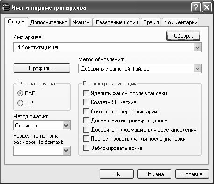Click the question mark help icon
This screenshot has height=184, width=214.
click(196, 7)
